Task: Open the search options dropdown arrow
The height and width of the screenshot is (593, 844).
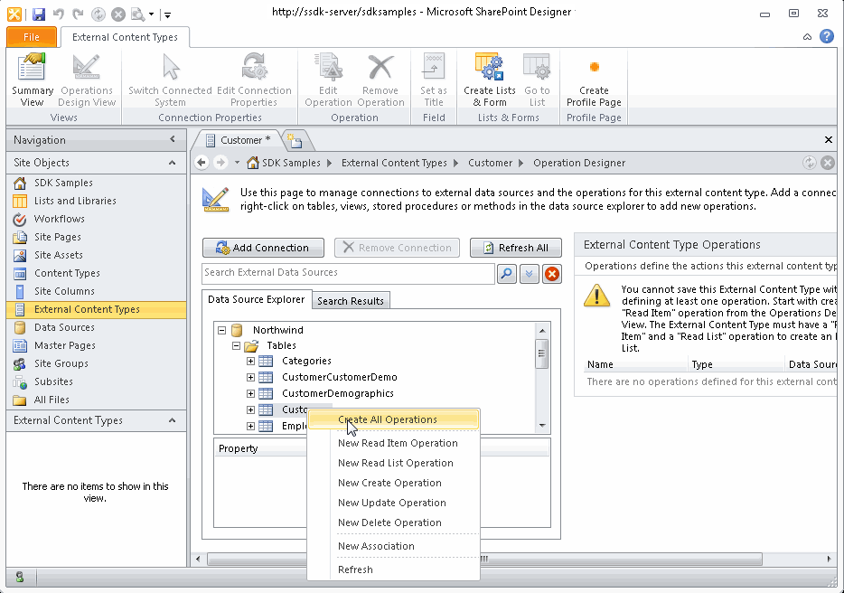Action: point(529,273)
